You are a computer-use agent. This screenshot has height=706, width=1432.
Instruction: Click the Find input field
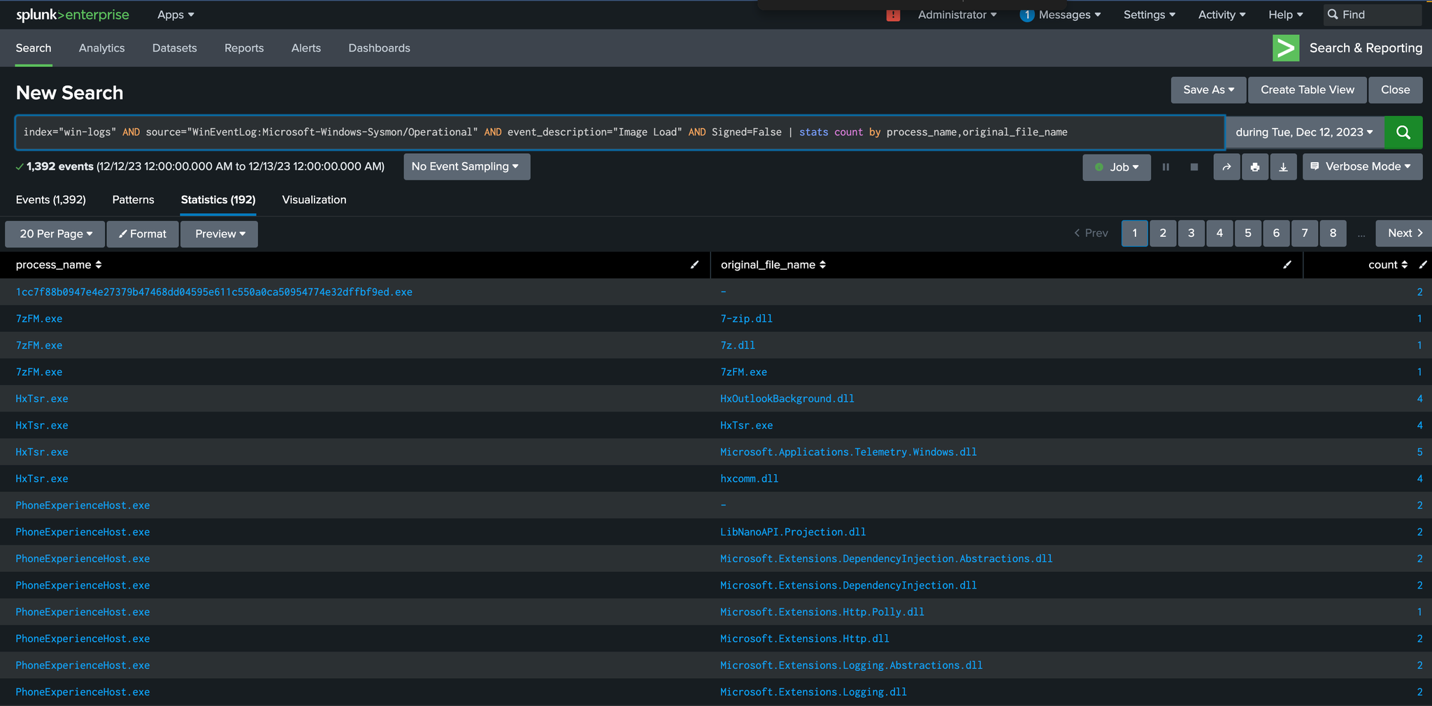click(1373, 15)
